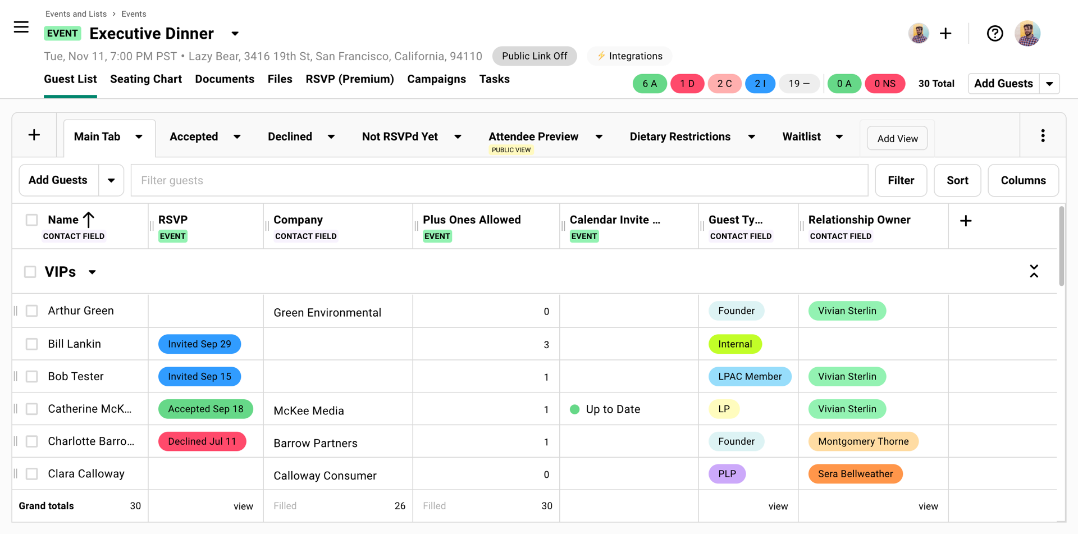Check the box next to Arthur Green
This screenshot has width=1078, height=534.
pos(32,311)
